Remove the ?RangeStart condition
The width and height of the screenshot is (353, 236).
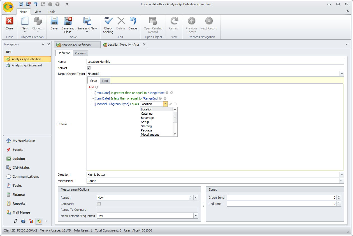click(172, 93)
